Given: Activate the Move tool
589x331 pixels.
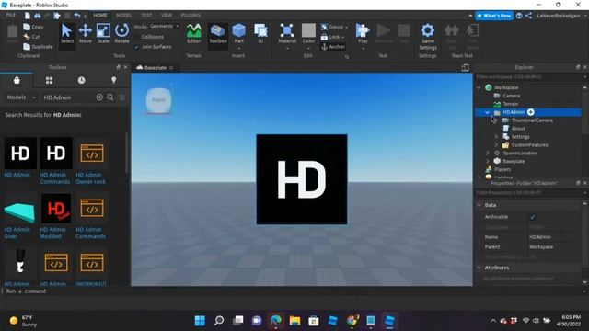Looking at the screenshot, I should point(86,34).
